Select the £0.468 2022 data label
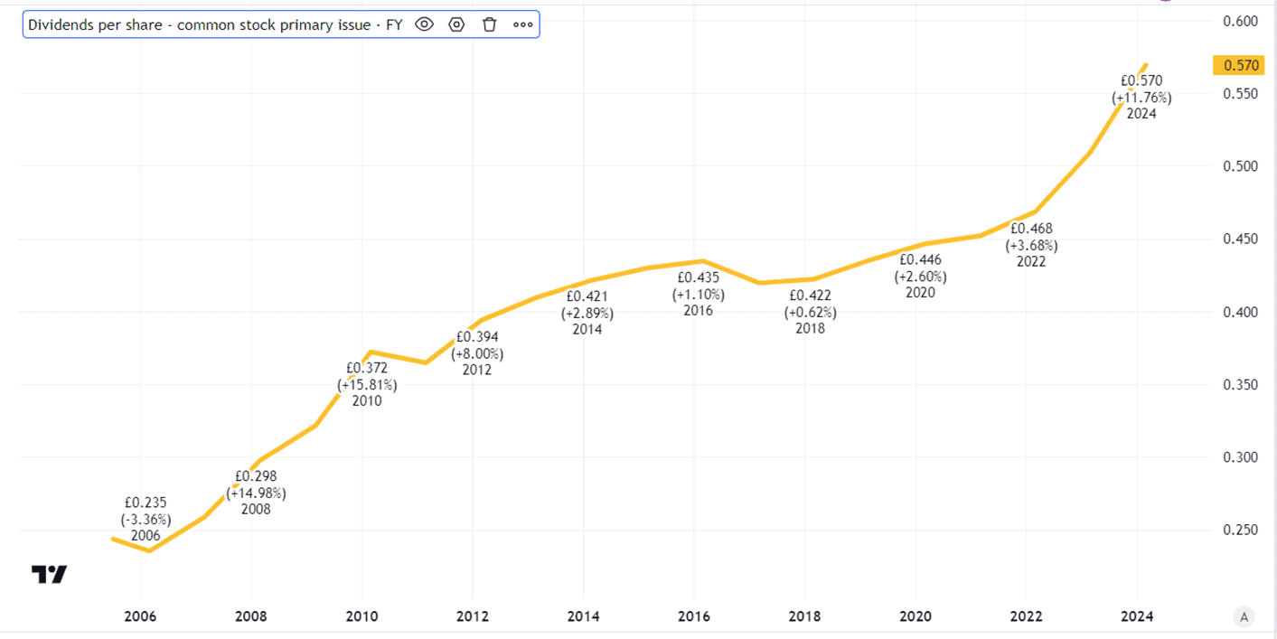1277x639 pixels. [1031, 245]
